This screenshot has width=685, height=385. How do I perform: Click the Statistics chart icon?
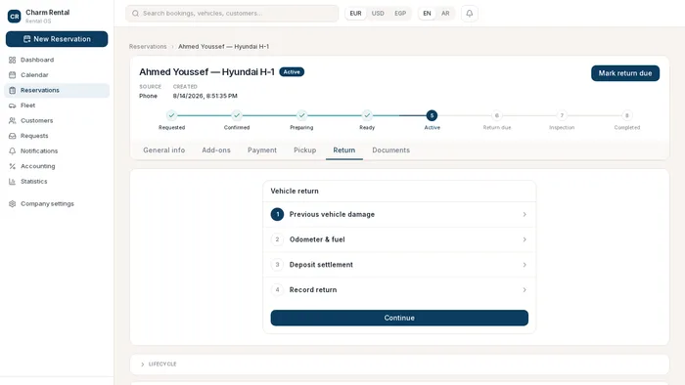pyautogui.click(x=12, y=182)
